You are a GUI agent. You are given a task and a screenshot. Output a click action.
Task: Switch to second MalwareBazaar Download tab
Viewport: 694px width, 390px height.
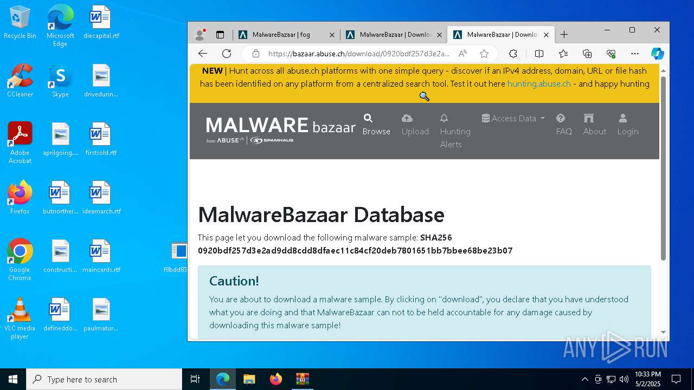pyautogui.click(x=395, y=35)
